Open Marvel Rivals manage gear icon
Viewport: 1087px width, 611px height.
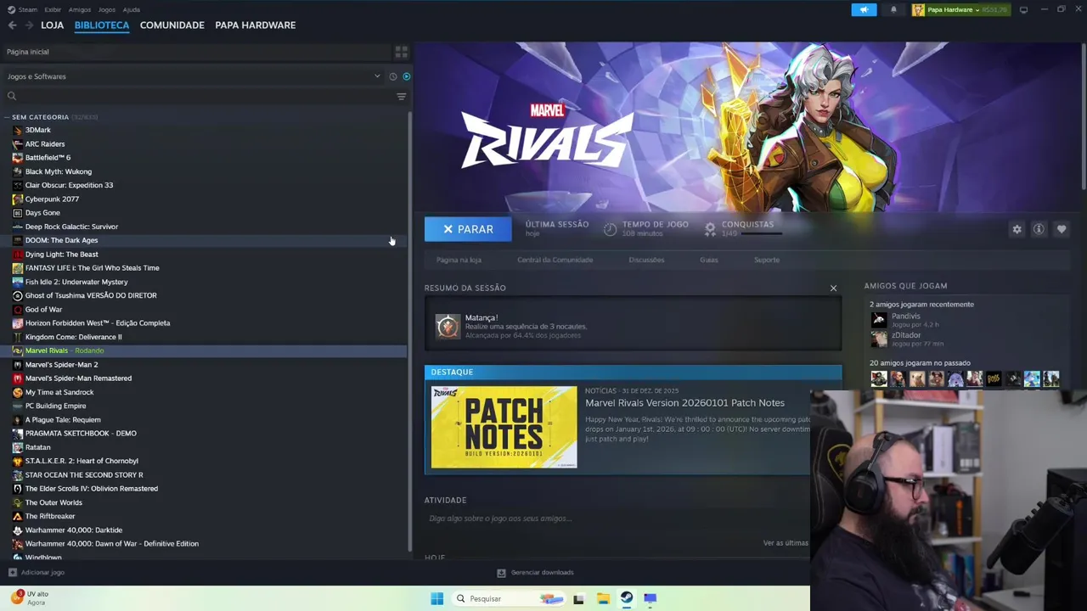tap(1017, 229)
